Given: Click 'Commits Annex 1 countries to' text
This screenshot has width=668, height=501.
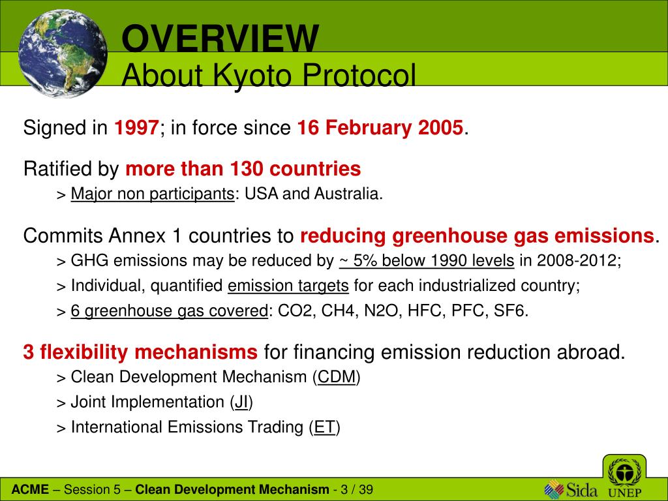Looking at the screenshot, I should (x=159, y=235).
